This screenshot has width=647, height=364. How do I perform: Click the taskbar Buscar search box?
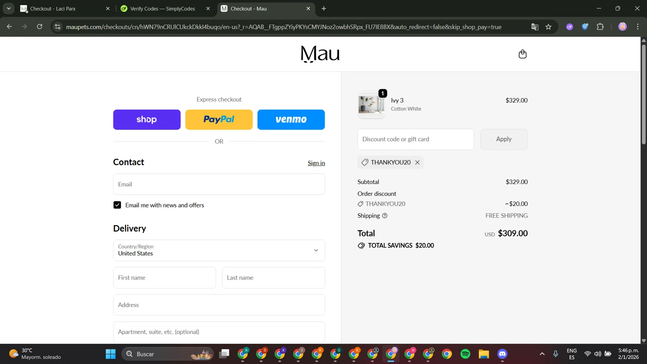tap(167, 354)
